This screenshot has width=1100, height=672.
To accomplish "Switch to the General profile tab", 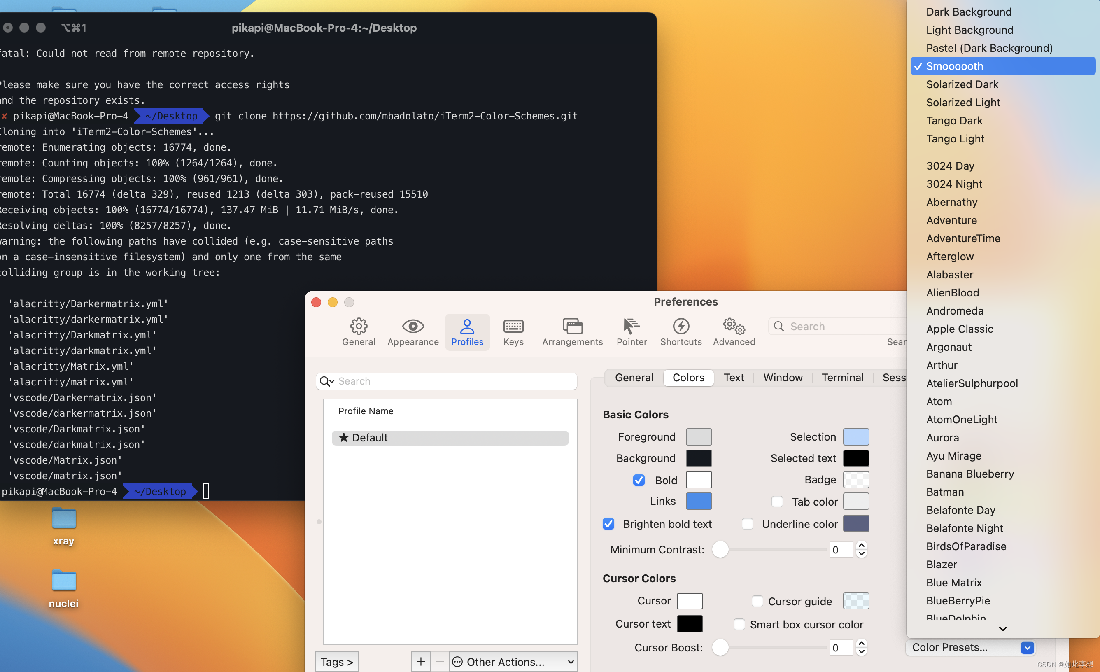I will click(x=634, y=377).
